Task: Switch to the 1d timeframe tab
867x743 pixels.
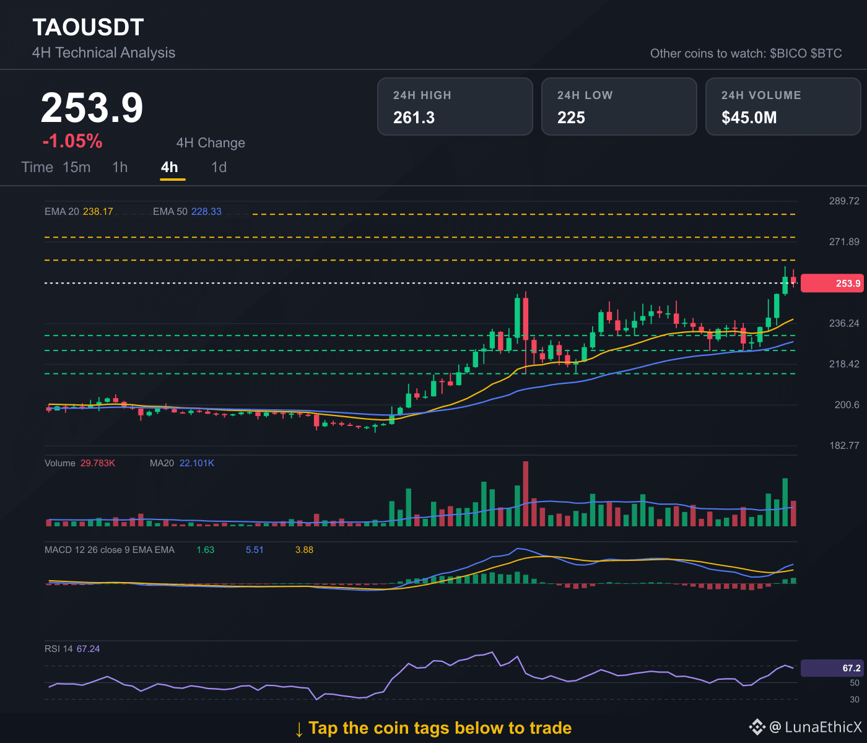Action: click(x=219, y=167)
